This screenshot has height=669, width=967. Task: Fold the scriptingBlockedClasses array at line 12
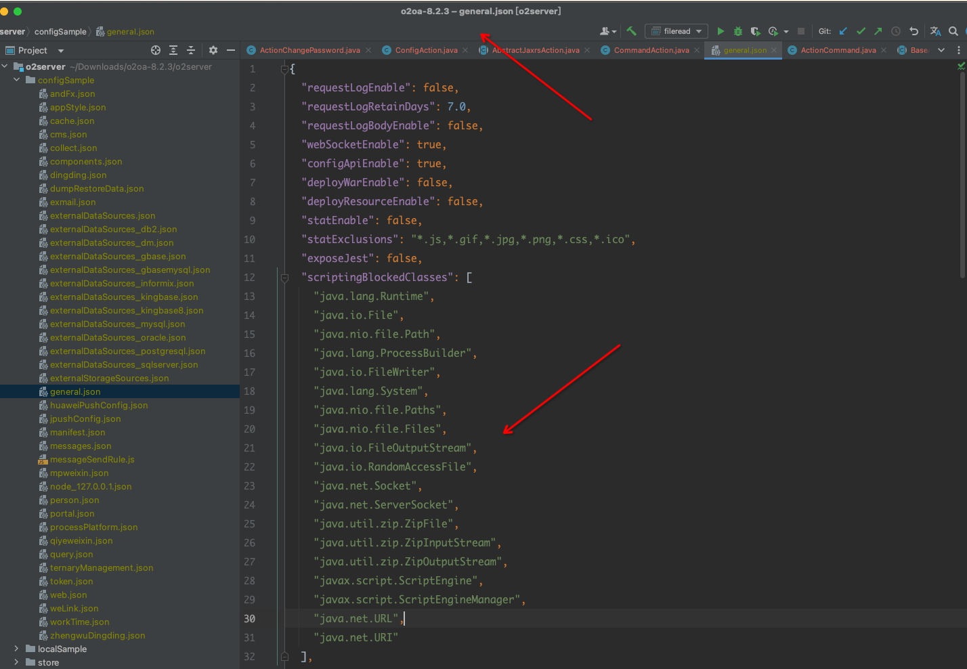coord(284,278)
